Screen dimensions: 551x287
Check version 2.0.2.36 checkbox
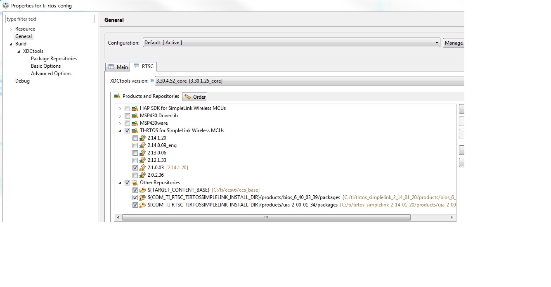point(135,175)
